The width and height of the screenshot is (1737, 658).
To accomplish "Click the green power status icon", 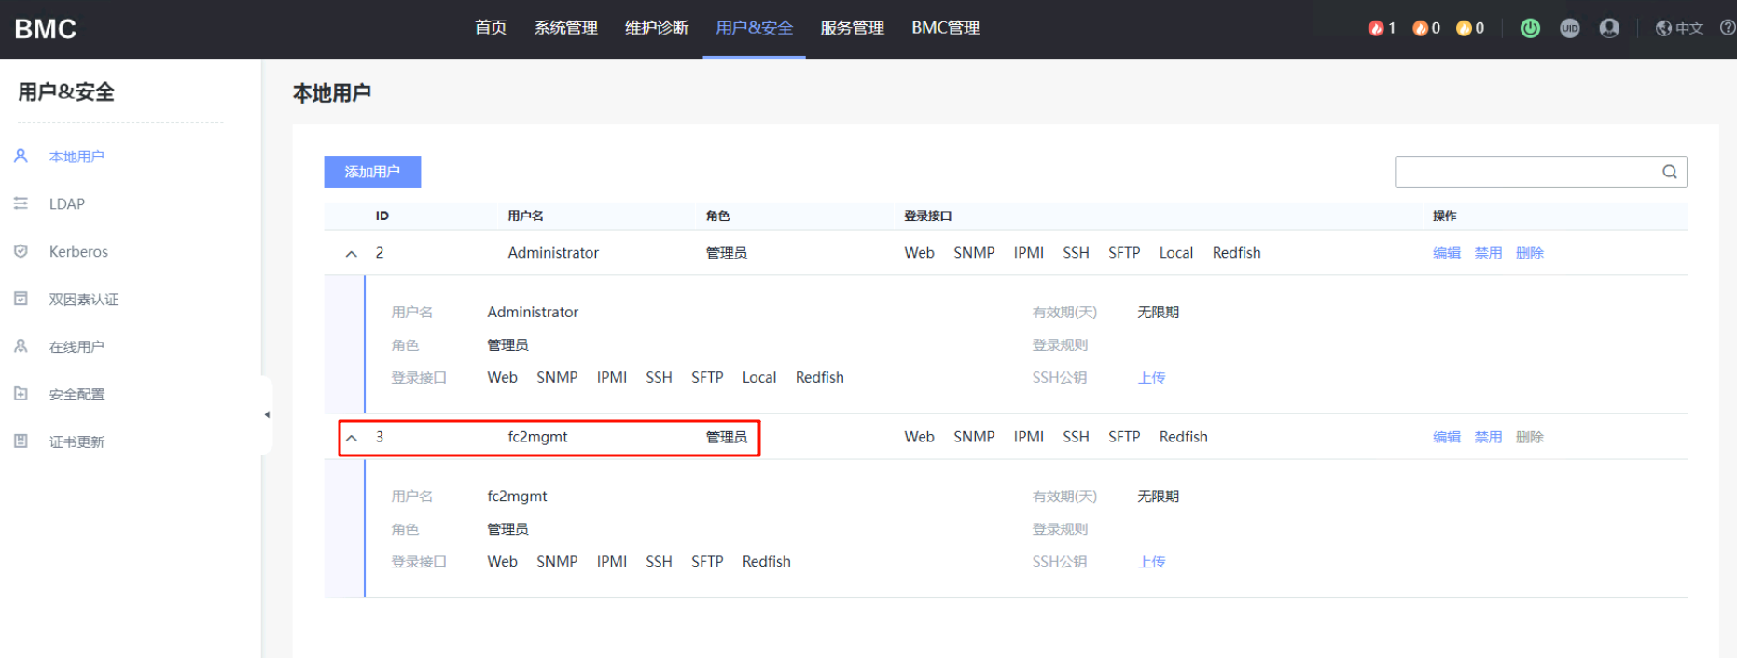I will pos(1530,28).
